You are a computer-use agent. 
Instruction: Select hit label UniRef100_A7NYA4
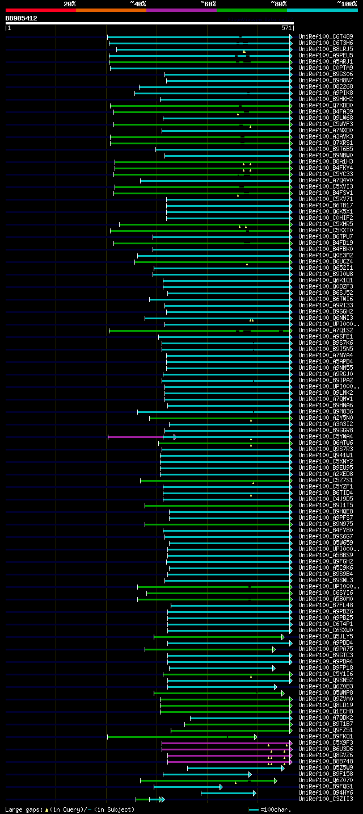coord(326,356)
